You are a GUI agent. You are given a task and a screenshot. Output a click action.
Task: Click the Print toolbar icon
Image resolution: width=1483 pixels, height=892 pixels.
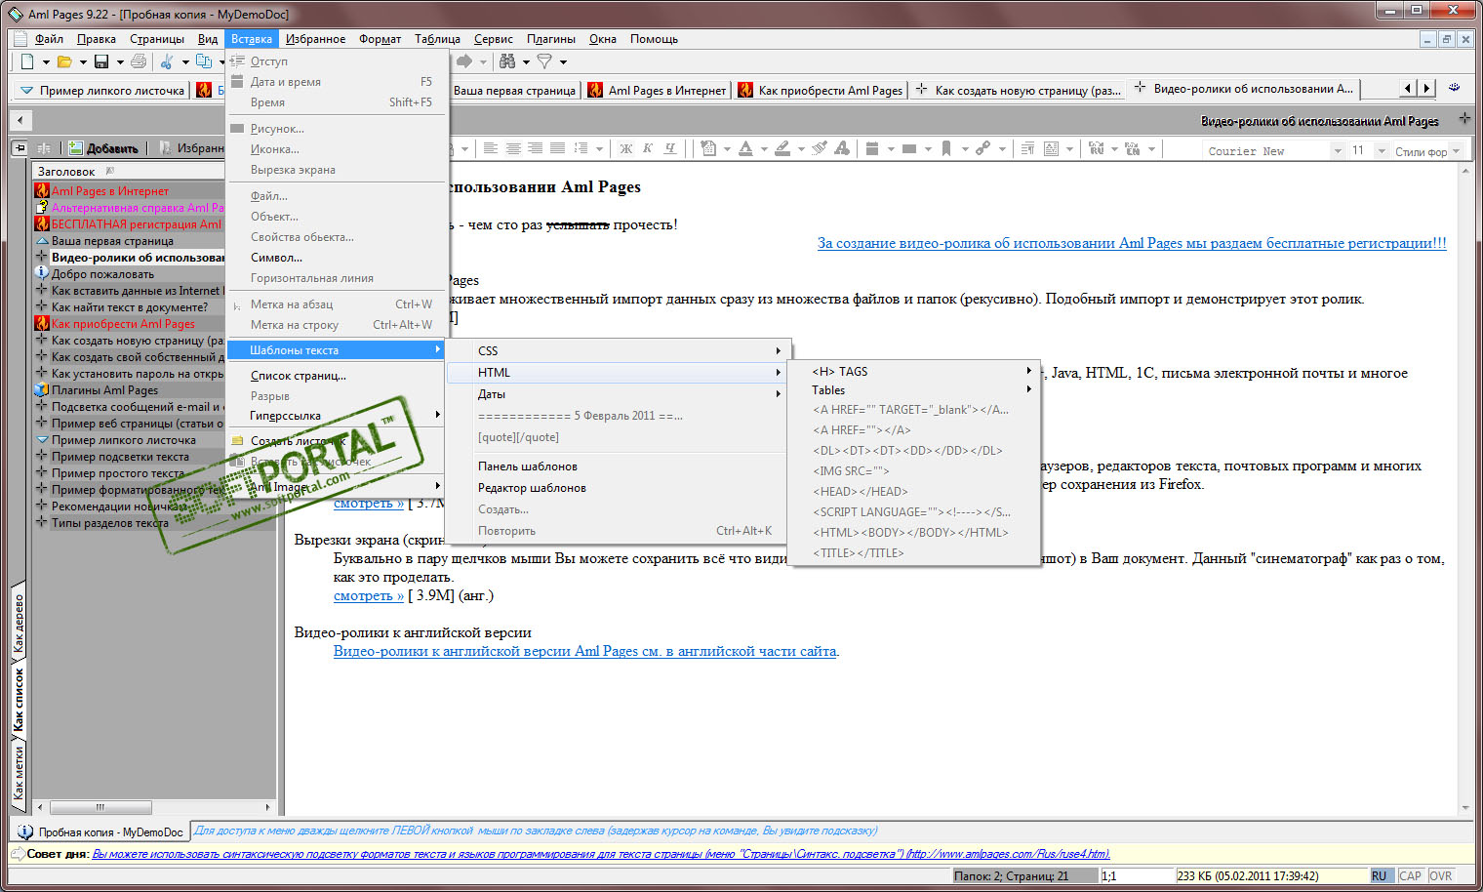pyautogui.click(x=139, y=61)
